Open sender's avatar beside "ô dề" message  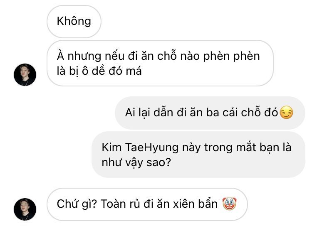click(25, 75)
